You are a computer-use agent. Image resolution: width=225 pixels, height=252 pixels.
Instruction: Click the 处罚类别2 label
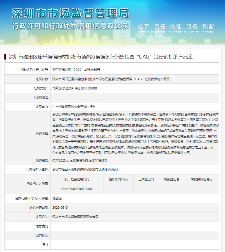click(41, 97)
